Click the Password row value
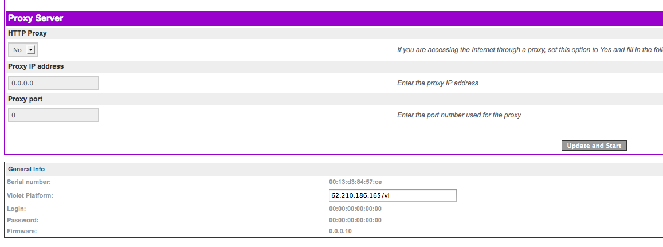The image size is (663, 247). coord(355,220)
